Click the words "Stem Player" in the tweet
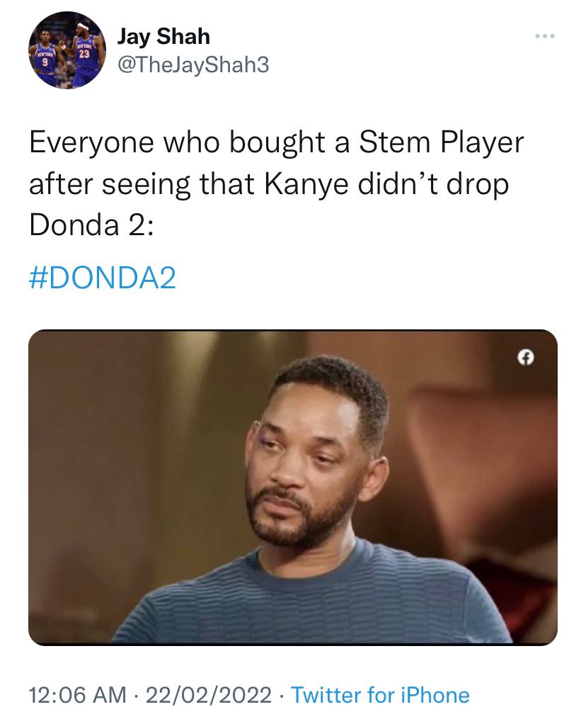 (441, 143)
